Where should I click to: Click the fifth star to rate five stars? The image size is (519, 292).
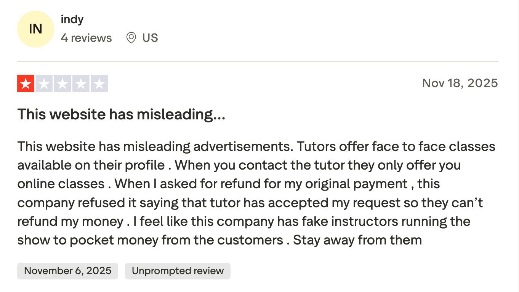coord(100,83)
